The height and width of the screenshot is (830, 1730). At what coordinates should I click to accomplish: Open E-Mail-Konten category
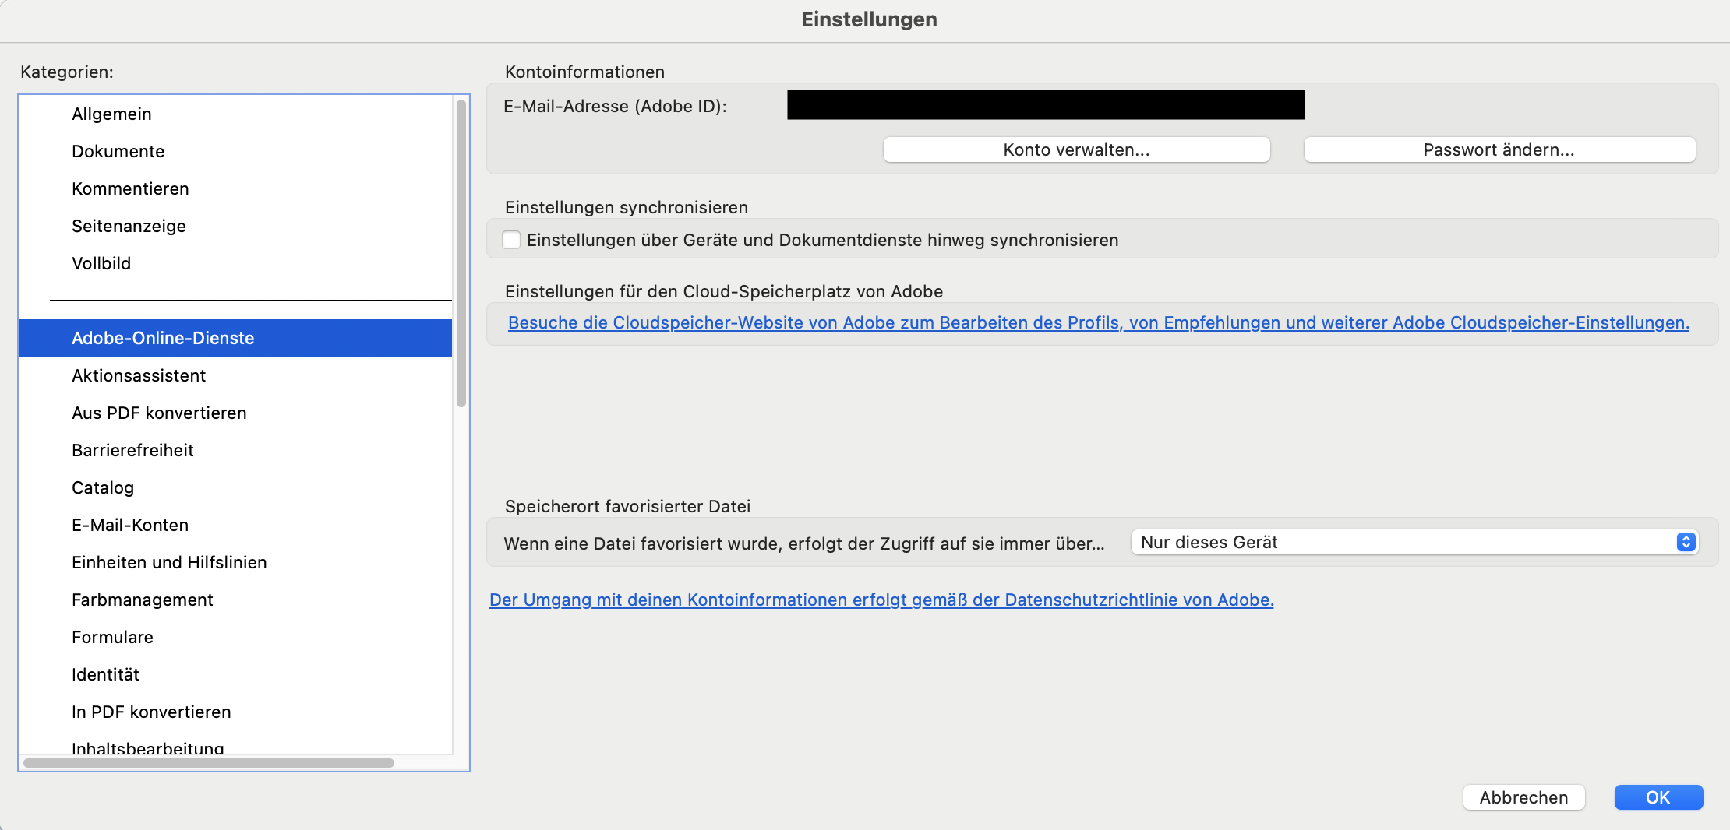(x=235, y=525)
